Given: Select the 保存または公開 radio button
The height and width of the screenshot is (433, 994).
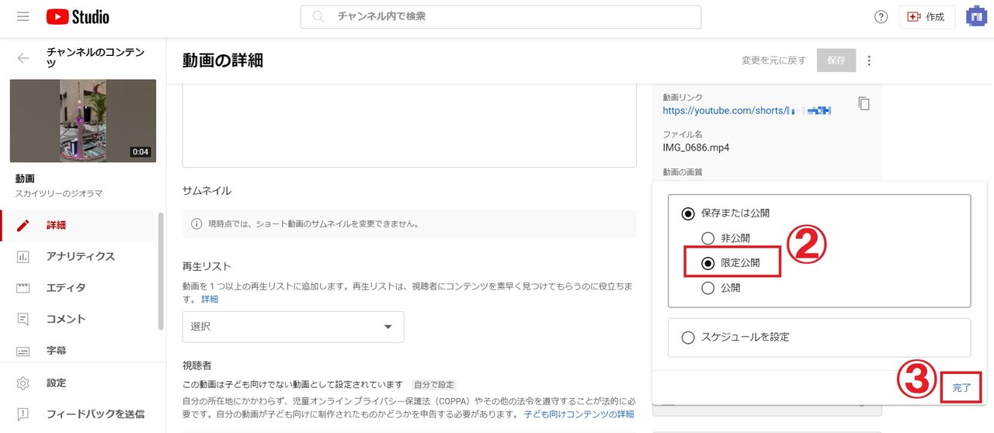Looking at the screenshot, I should [688, 213].
